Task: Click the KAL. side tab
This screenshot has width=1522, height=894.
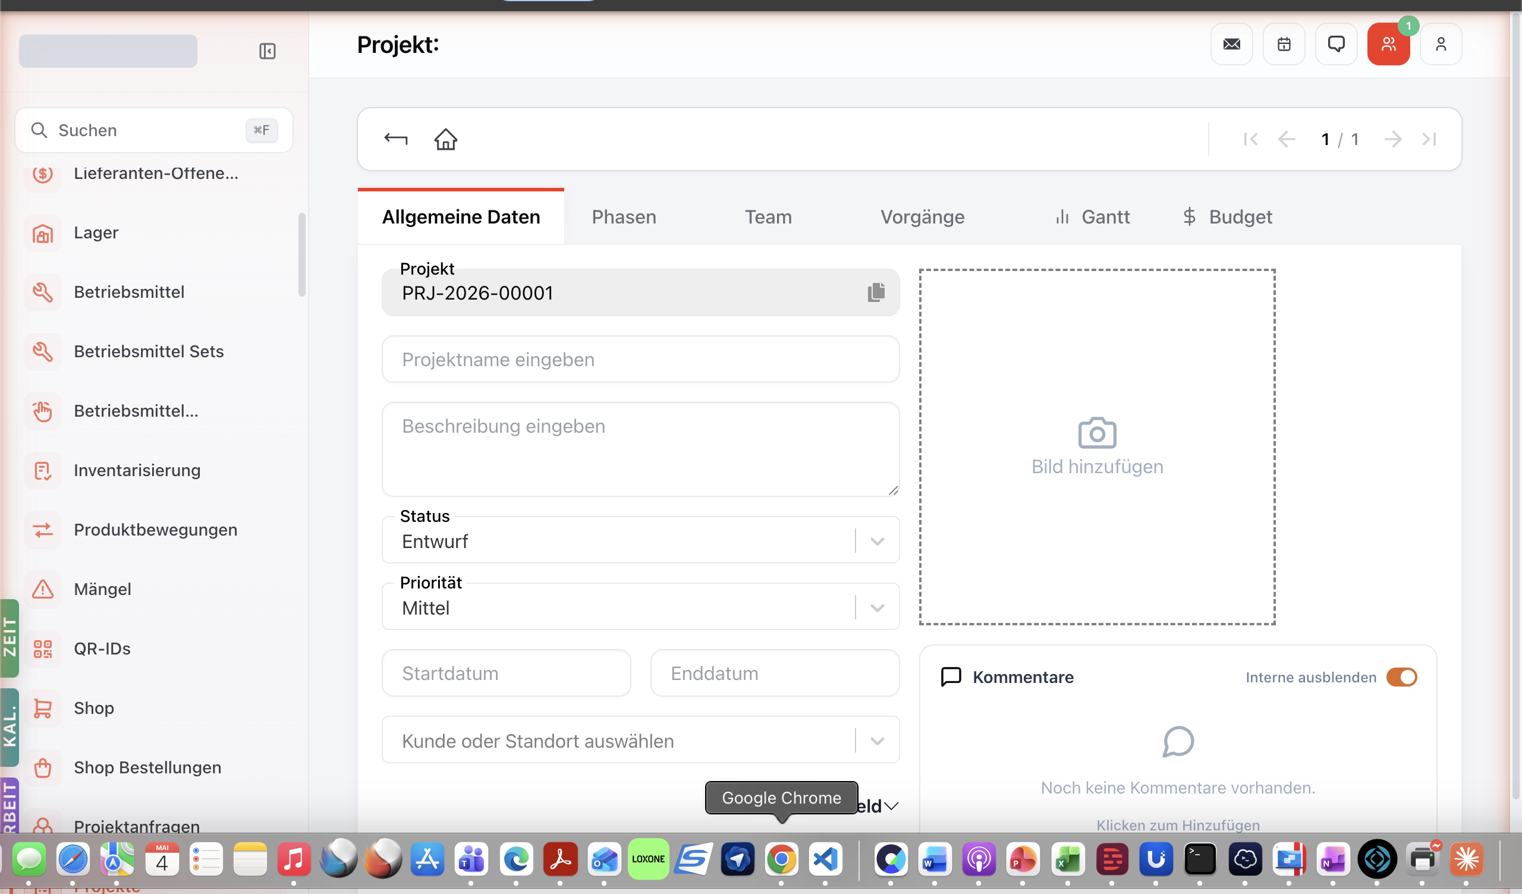Action: tap(9, 728)
